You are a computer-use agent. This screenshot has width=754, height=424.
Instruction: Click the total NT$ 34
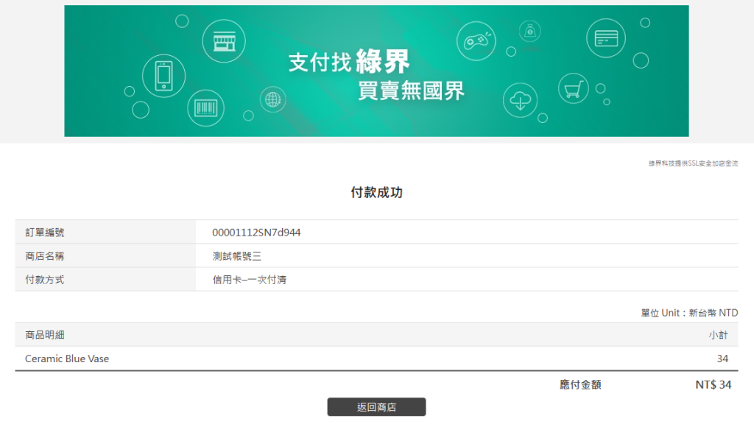[713, 384]
